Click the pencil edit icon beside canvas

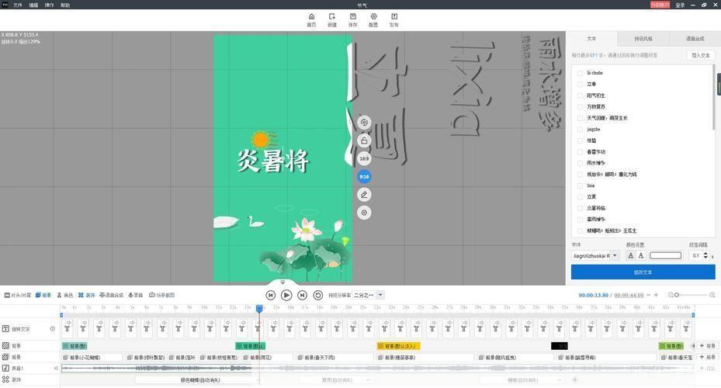click(364, 194)
